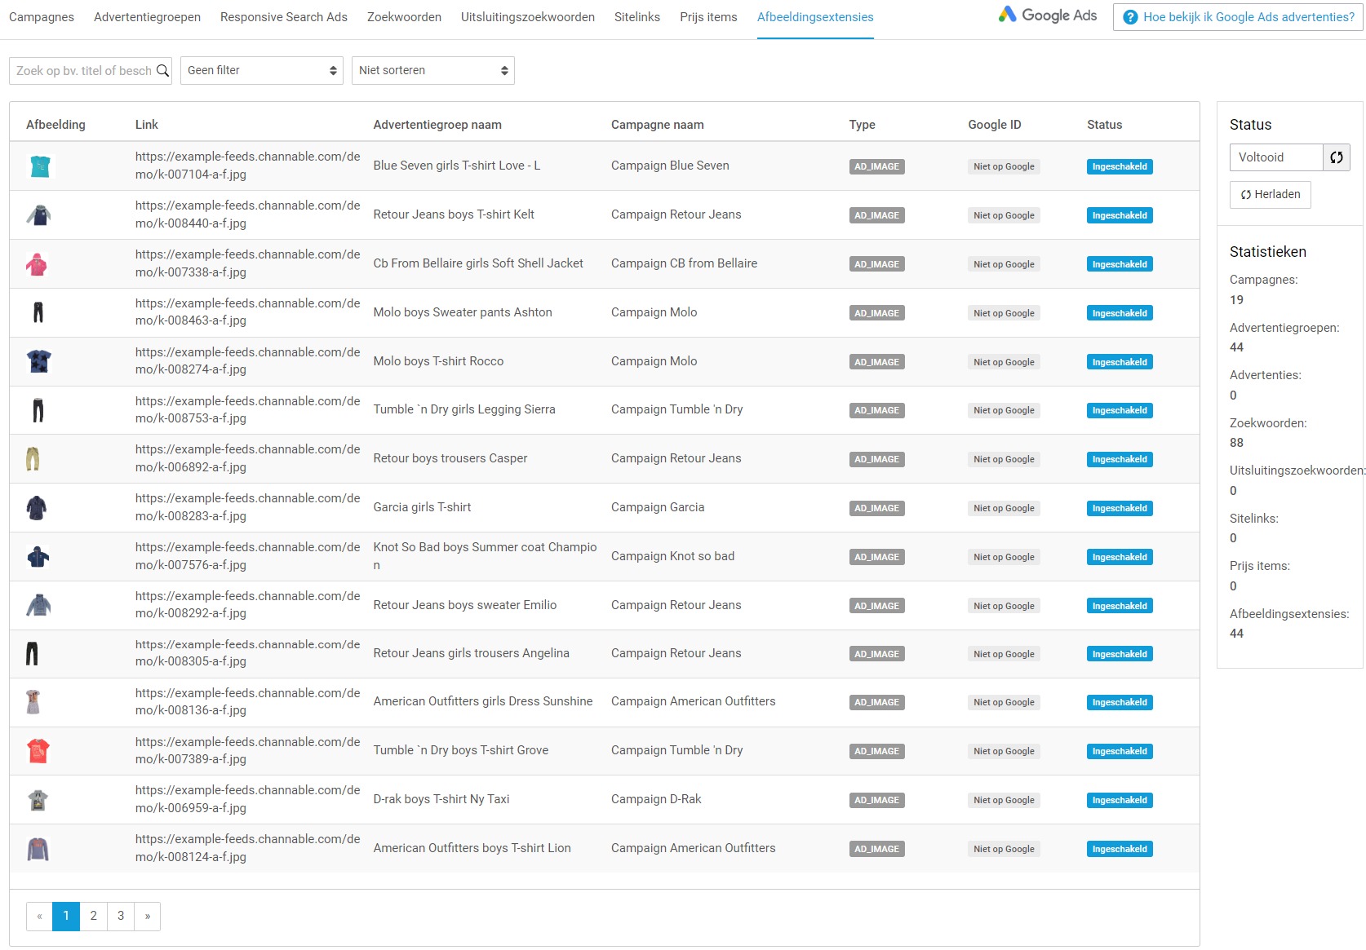Select the Afbeeldingsextensies tab
The image size is (1366, 950).
[815, 17]
